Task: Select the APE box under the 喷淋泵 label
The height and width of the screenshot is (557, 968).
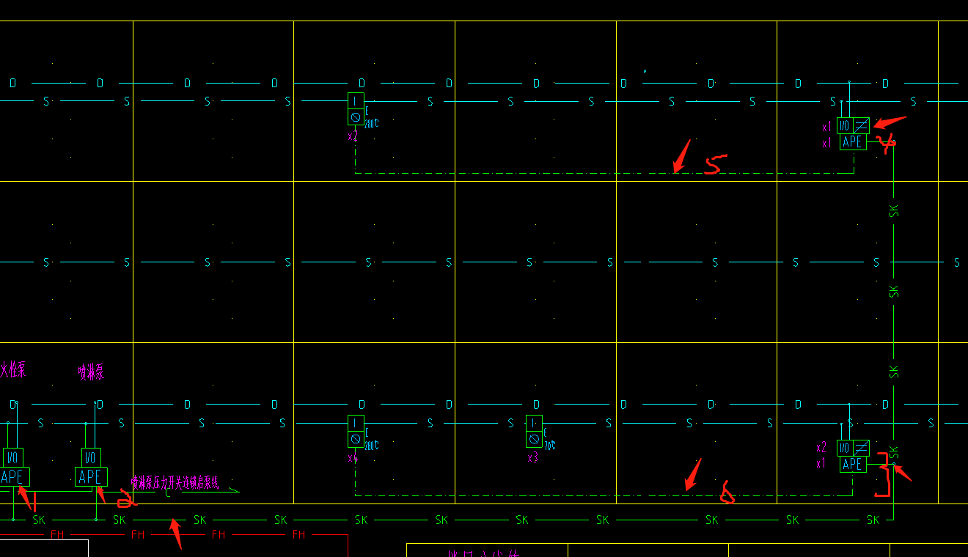Action: [x=91, y=476]
